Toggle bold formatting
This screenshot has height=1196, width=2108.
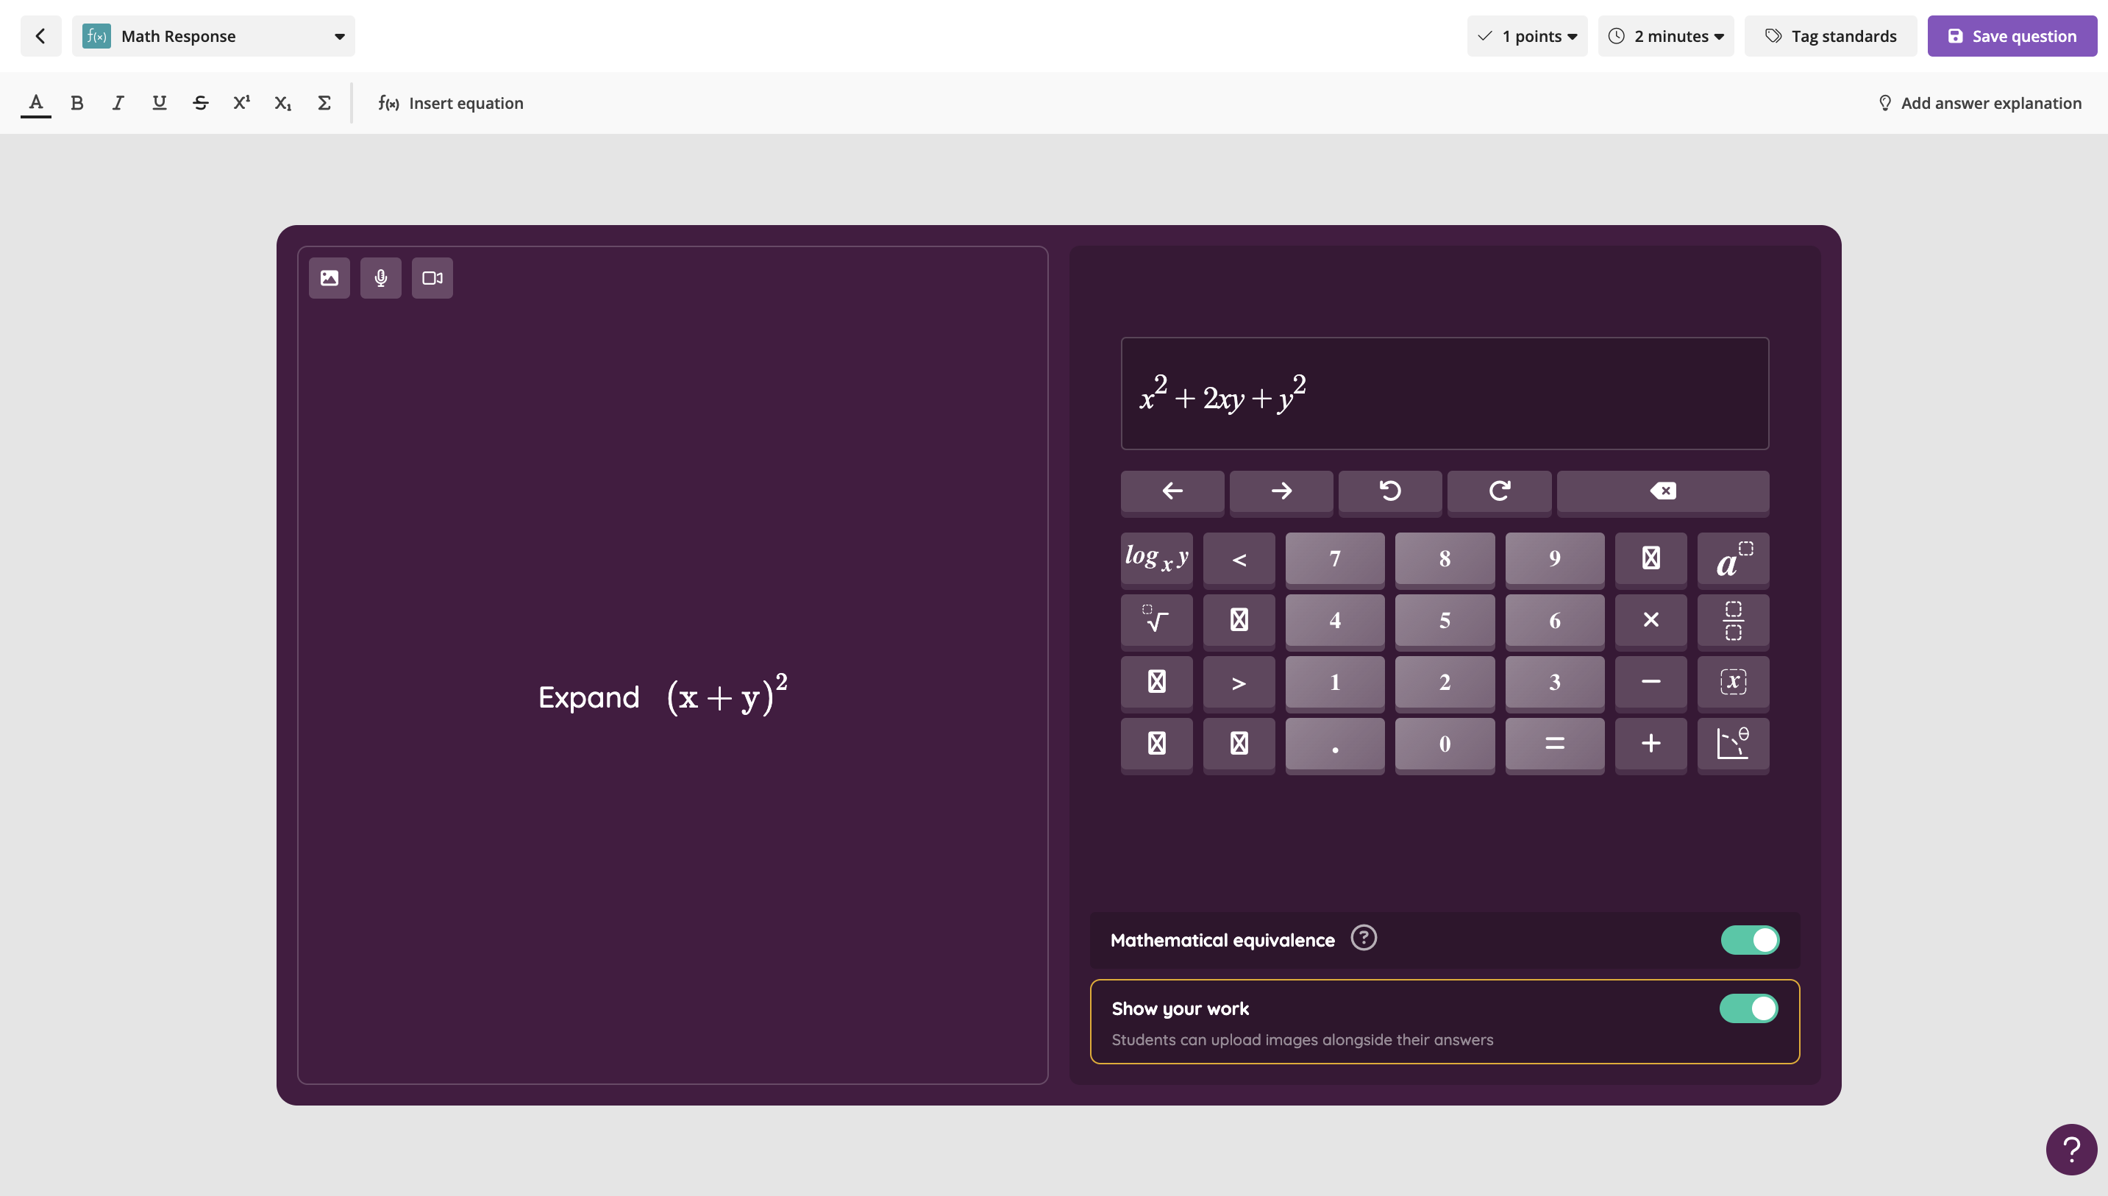[x=77, y=103]
